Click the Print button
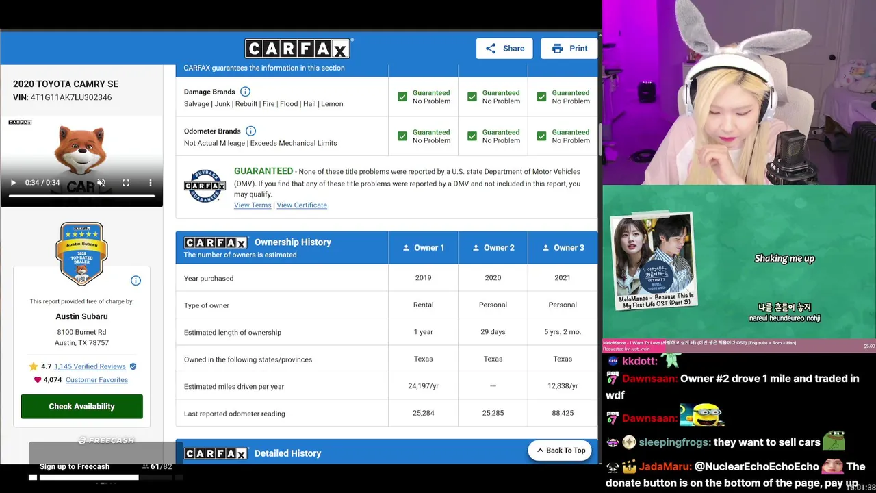Screen dimensions: 876x493 [x=569, y=49]
